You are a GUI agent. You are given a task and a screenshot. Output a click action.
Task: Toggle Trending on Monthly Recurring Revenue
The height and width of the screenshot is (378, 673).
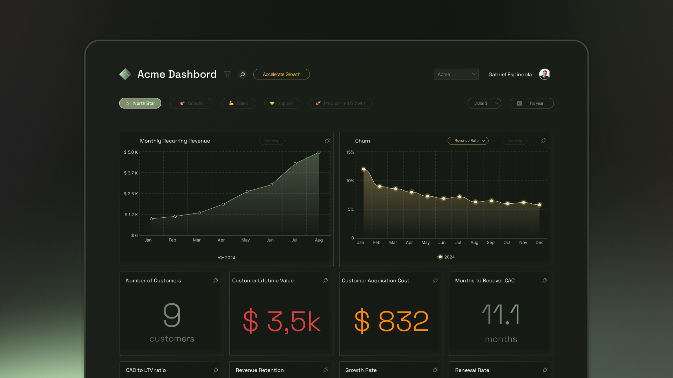tap(272, 141)
